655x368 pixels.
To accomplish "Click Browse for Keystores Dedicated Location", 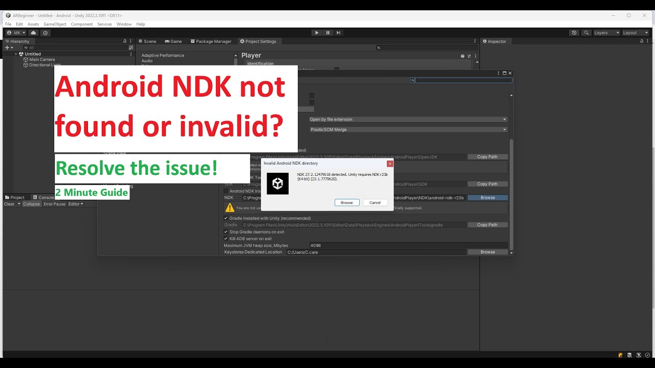I will [x=488, y=252].
